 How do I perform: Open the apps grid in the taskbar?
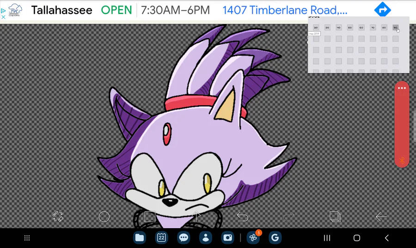(27, 238)
